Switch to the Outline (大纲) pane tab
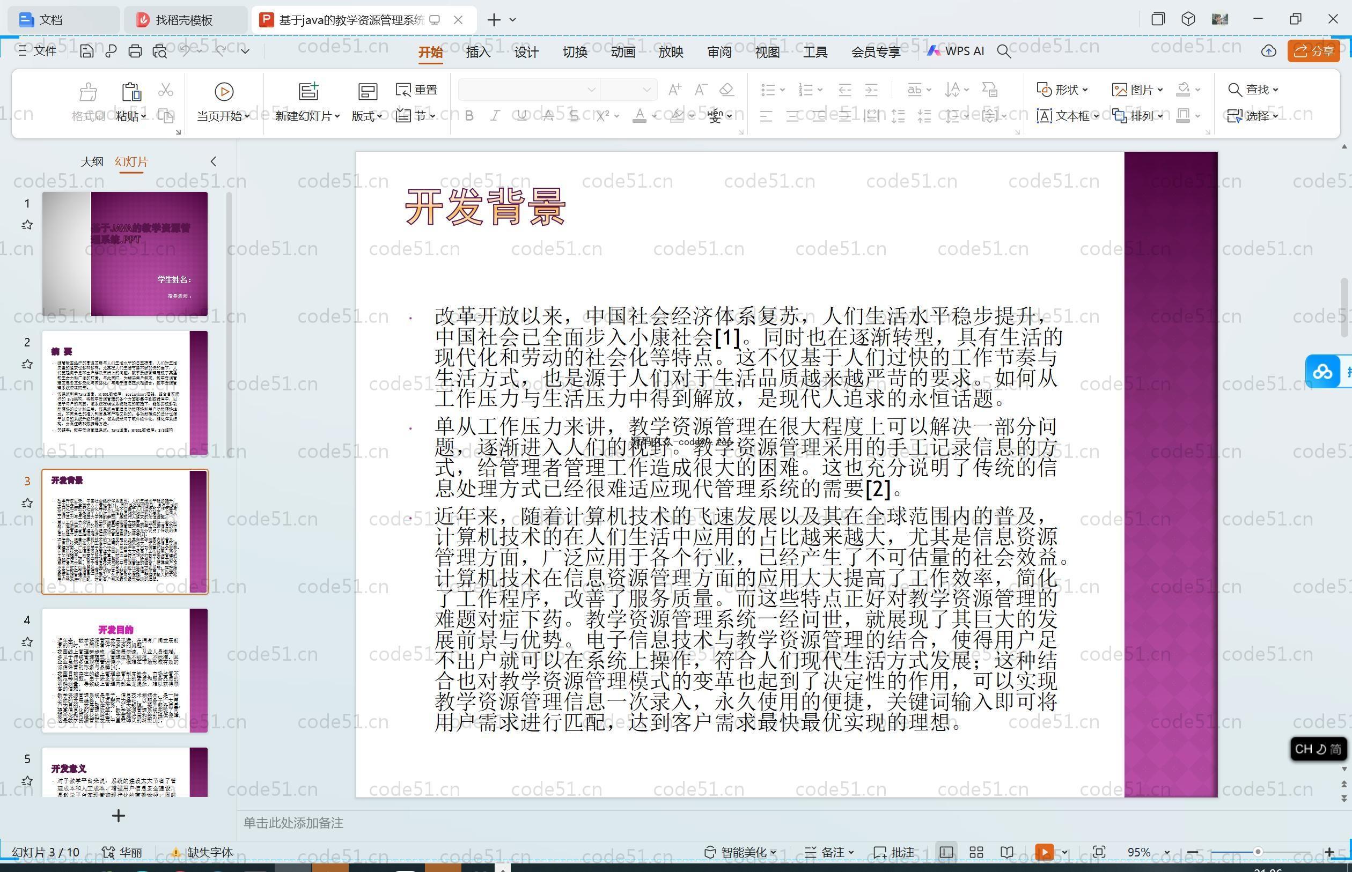1352x872 pixels. pyautogui.click(x=92, y=162)
